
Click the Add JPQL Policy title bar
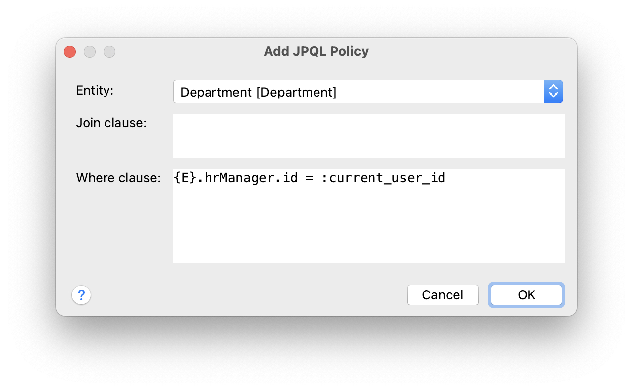click(316, 51)
